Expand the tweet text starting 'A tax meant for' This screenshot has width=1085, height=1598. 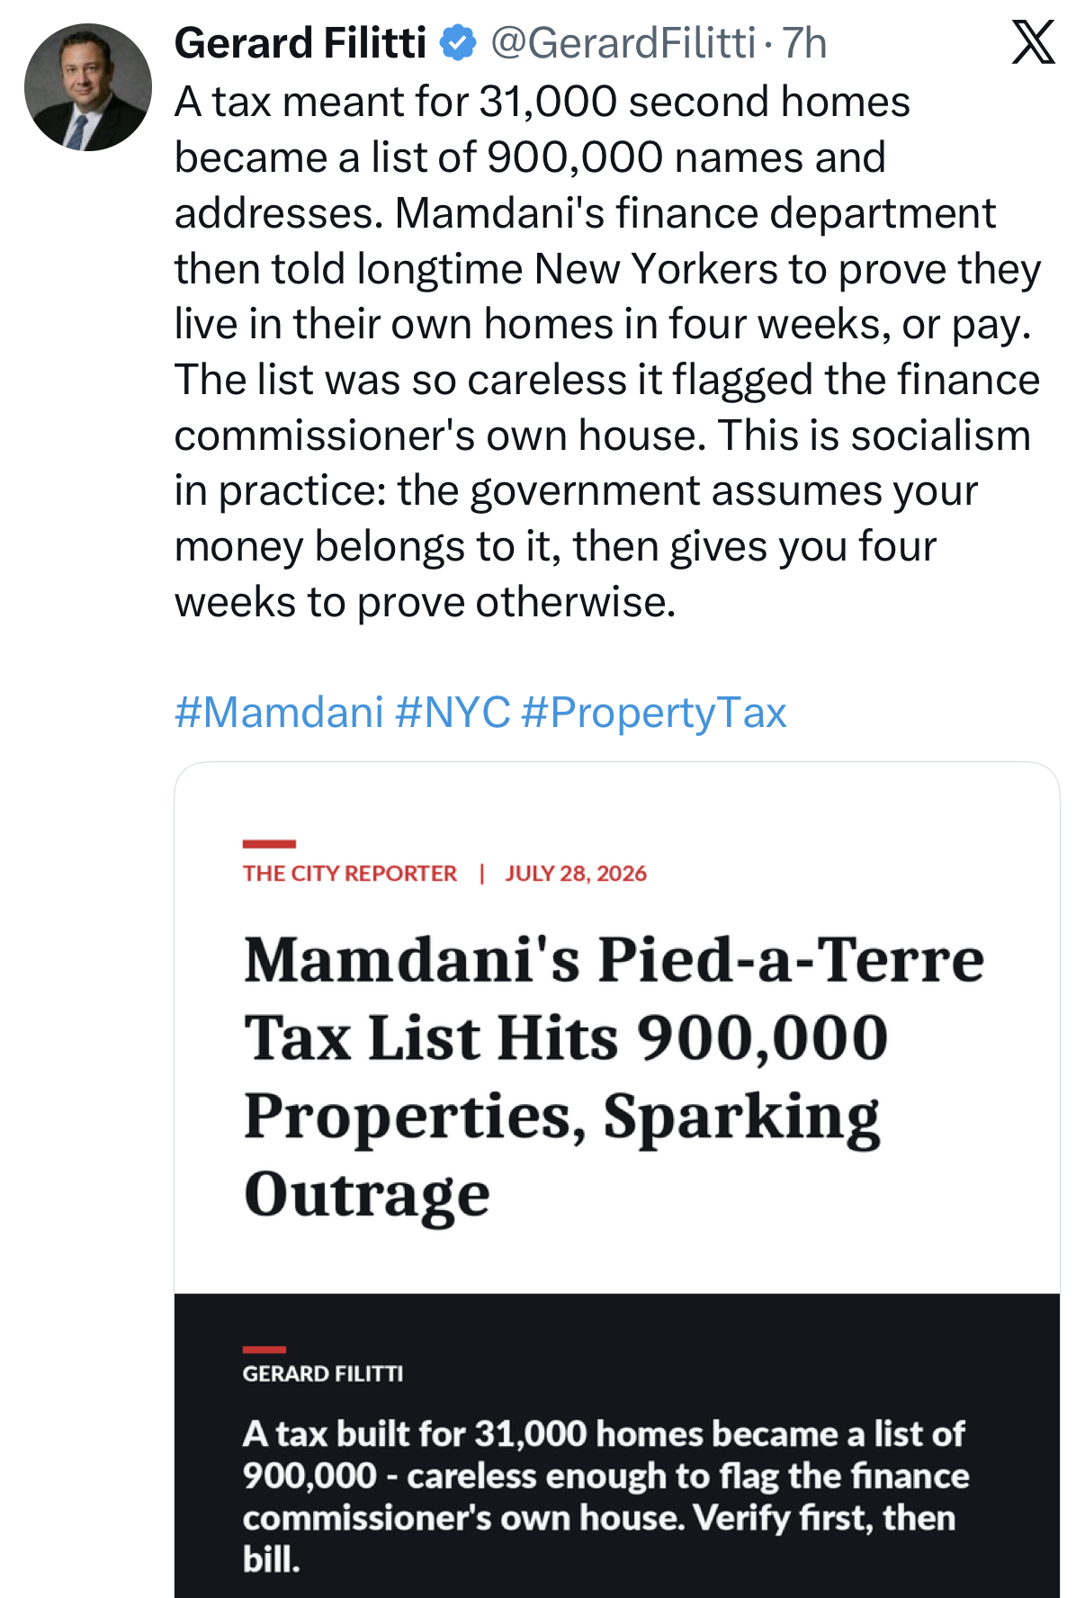[608, 352]
